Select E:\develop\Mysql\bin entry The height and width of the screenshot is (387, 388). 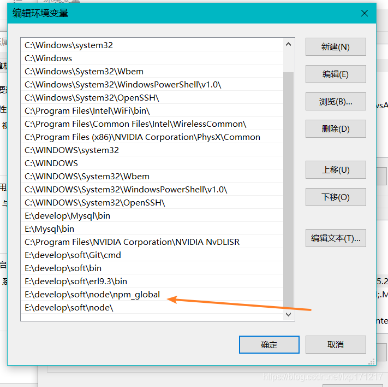click(x=152, y=216)
